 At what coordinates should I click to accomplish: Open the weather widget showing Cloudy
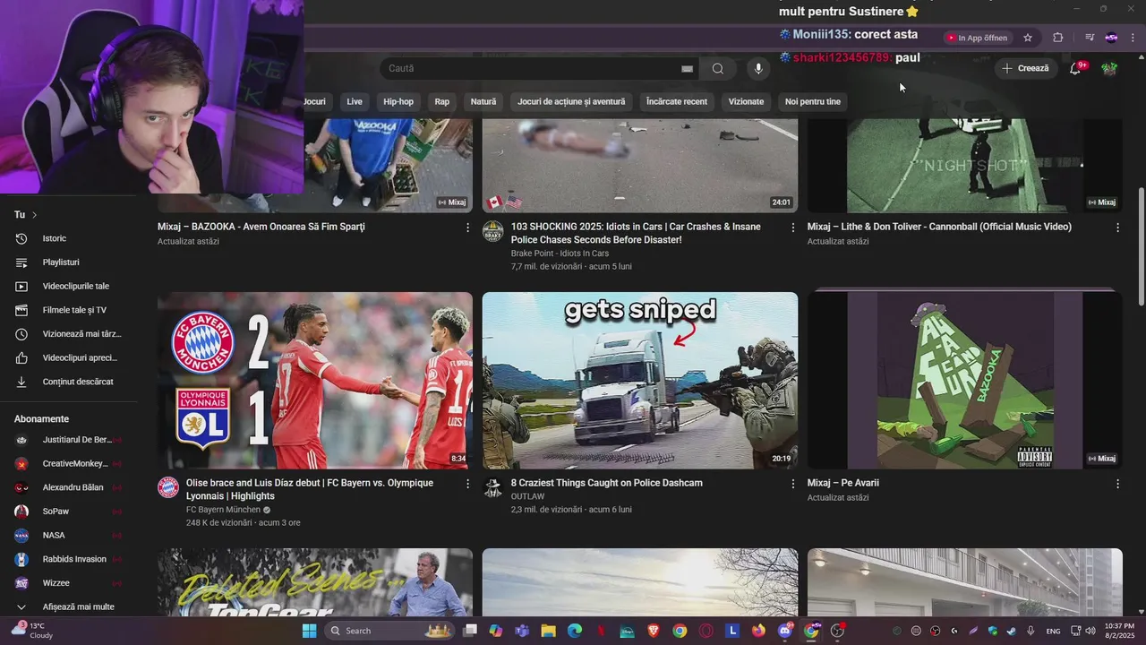[x=32, y=631]
